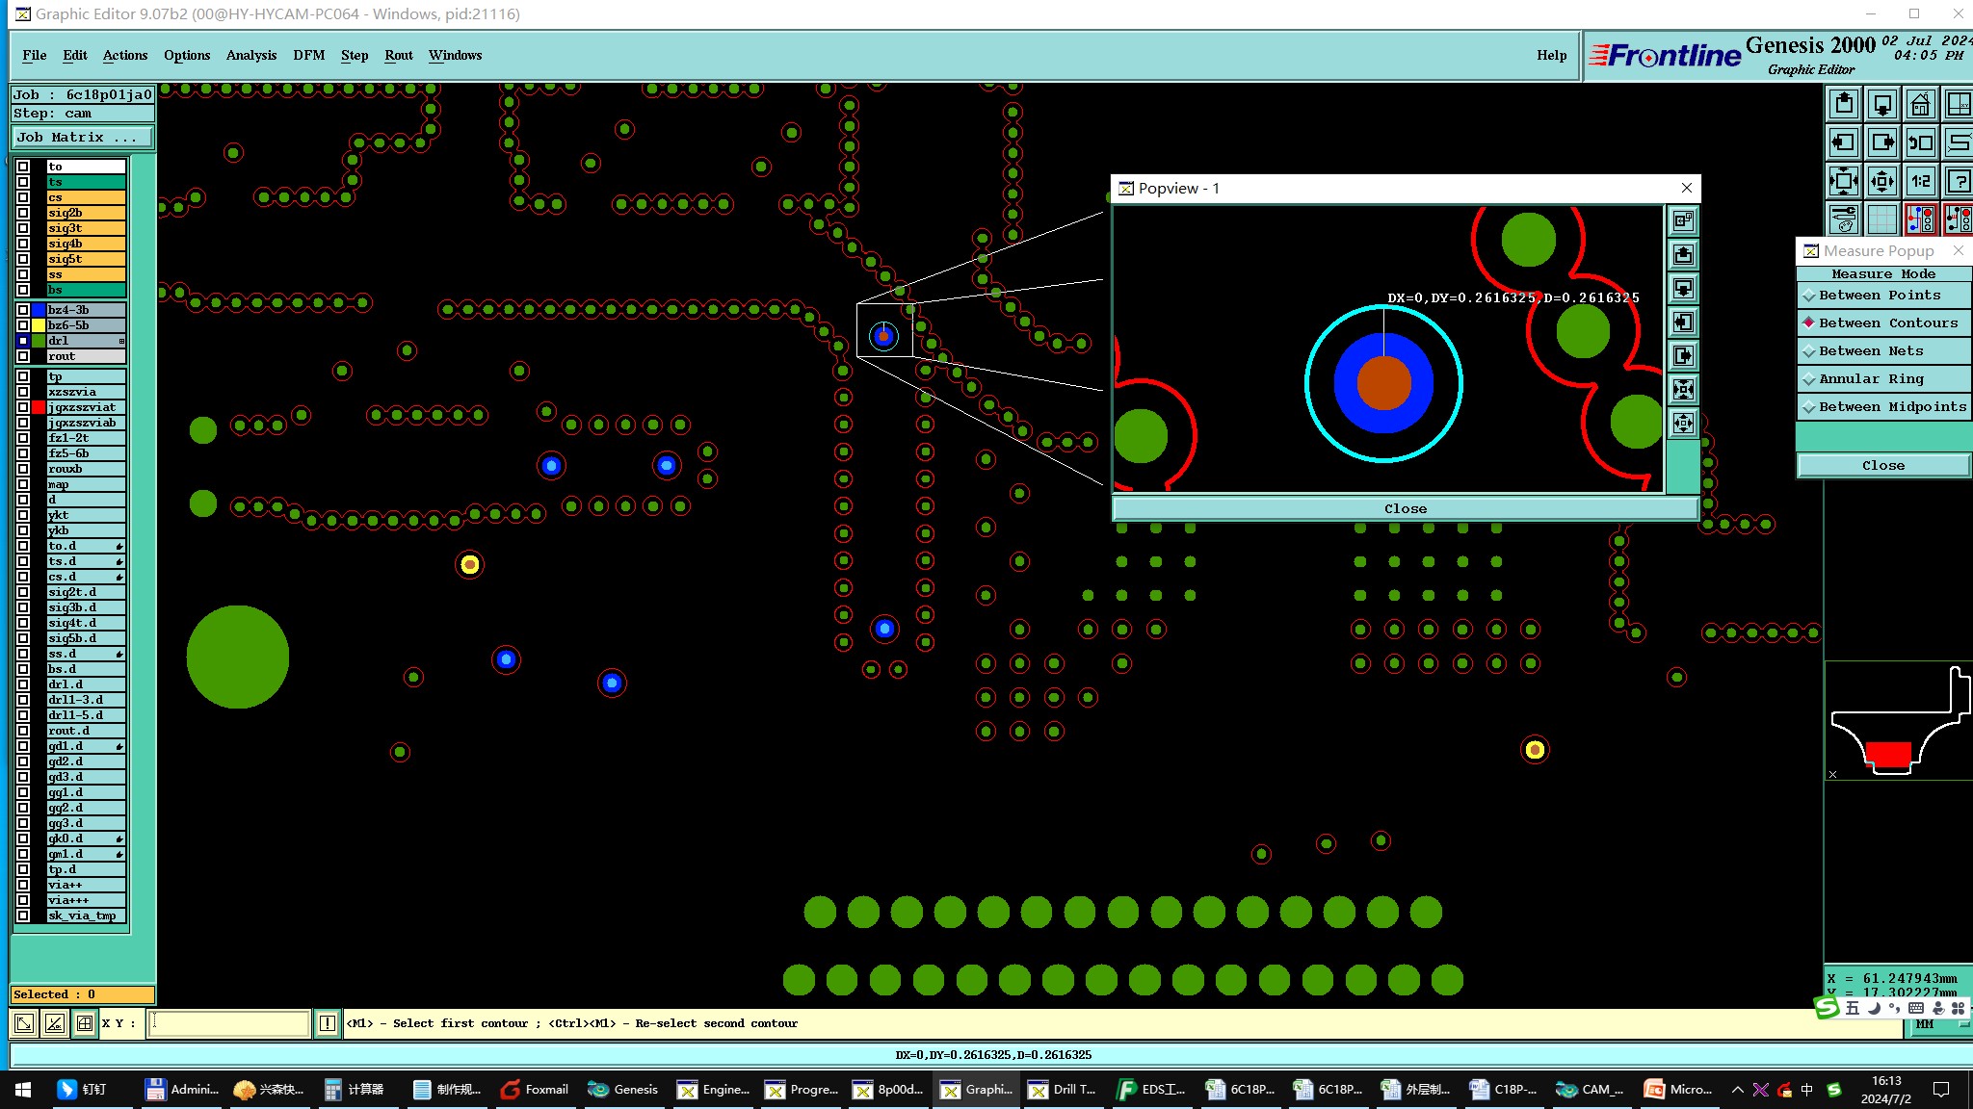Select the Annular Ring measure mode
The height and width of the screenshot is (1109, 1973).
[x=1870, y=379]
